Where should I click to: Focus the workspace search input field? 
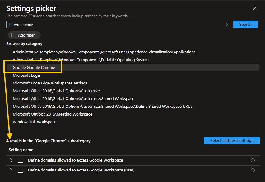click(118, 25)
